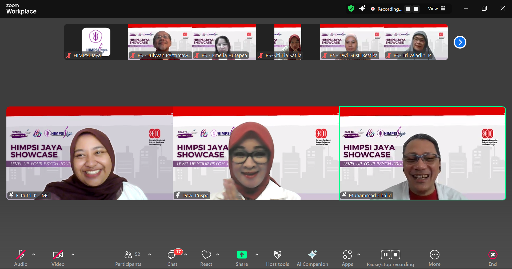Image resolution: width=512 pixels, height=269 pixels.
Task: Open the React heart icon
Action: click(x=206, y=255)
